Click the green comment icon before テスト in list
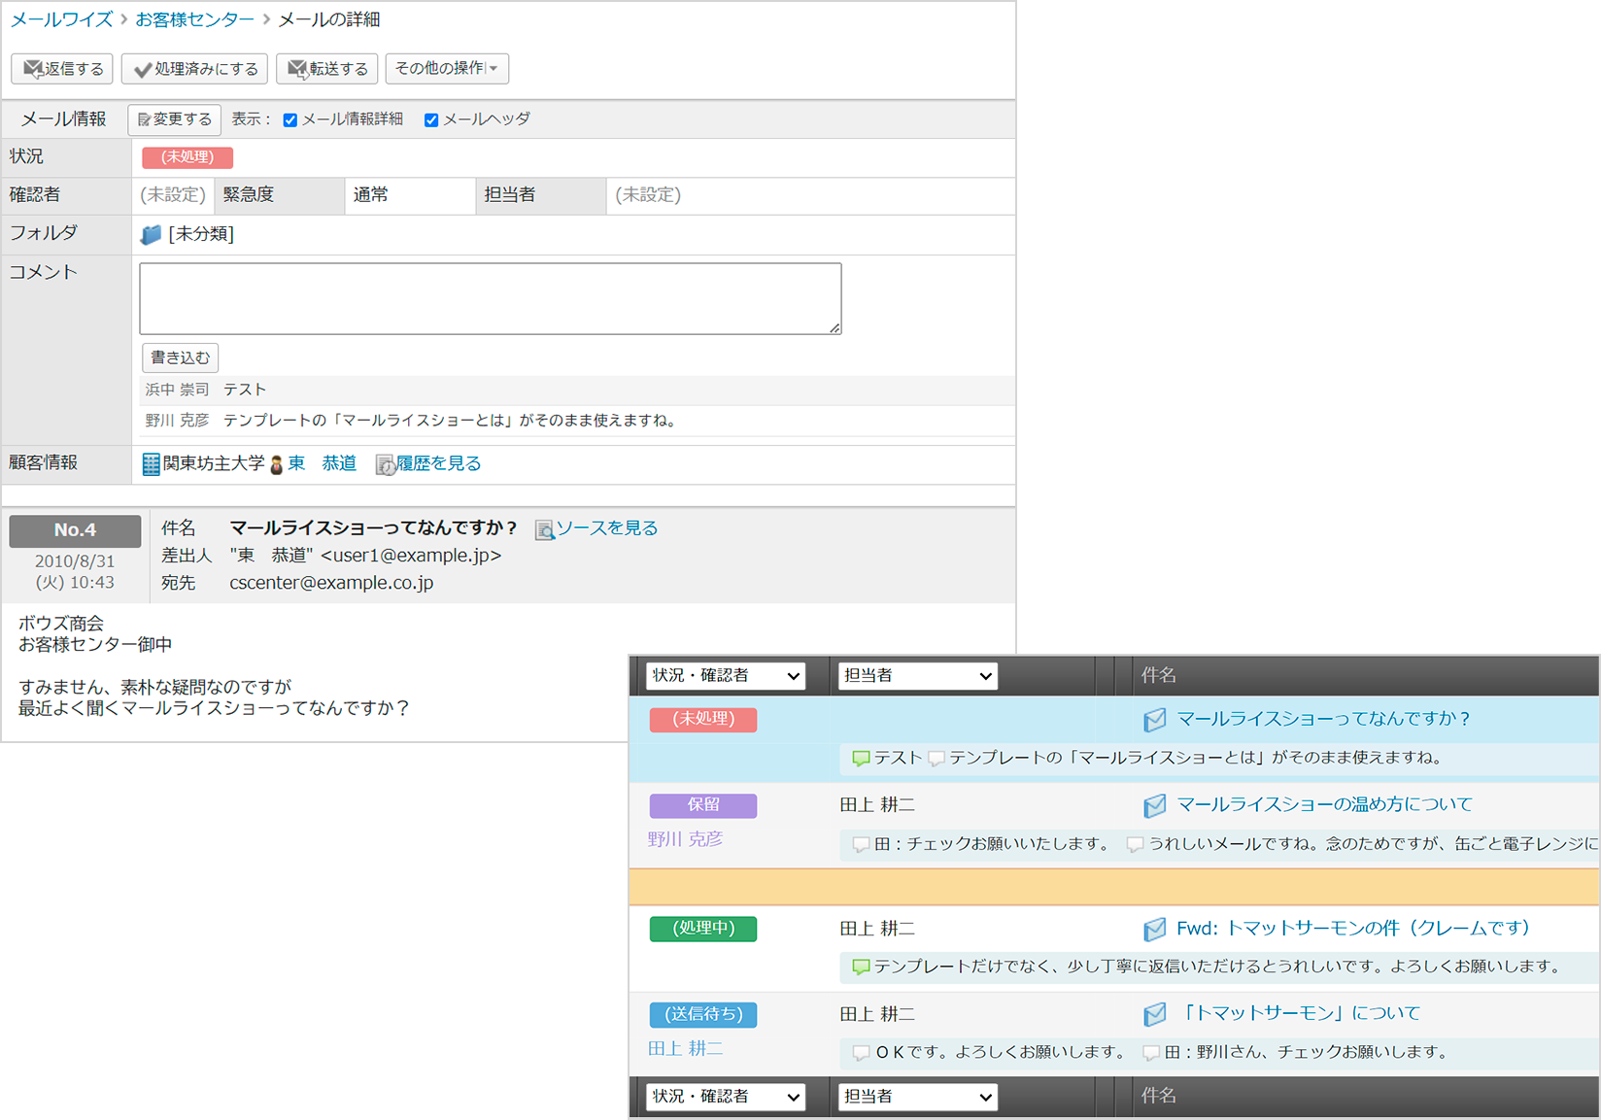 [x=861, y=759]
